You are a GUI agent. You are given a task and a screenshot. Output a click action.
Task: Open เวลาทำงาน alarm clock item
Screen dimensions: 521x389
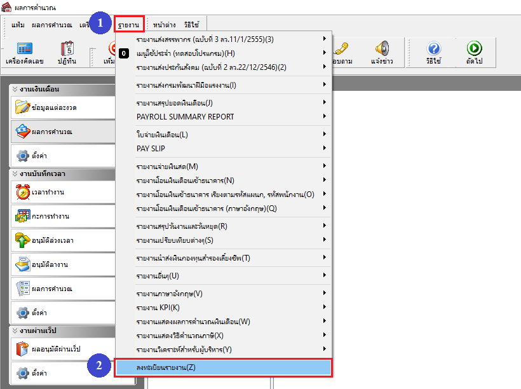[x=62, y=191]
